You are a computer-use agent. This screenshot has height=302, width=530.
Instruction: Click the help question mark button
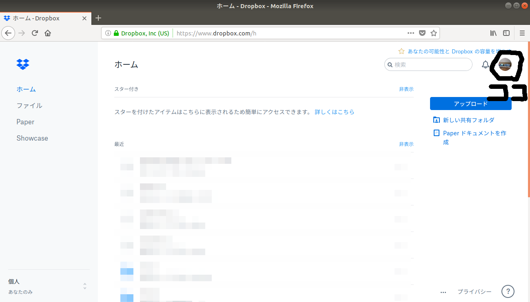pyautogui.click(x=508, y=291)
